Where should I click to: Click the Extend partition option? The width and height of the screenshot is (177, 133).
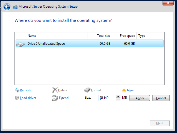pyautogui.click(x=64, y=98)
